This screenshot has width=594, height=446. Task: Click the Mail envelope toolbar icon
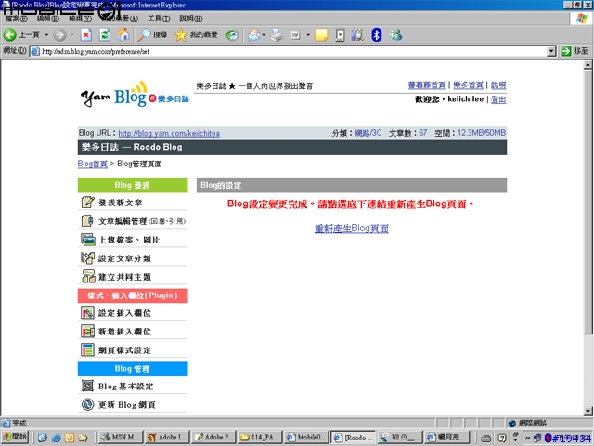click(254, 35)
